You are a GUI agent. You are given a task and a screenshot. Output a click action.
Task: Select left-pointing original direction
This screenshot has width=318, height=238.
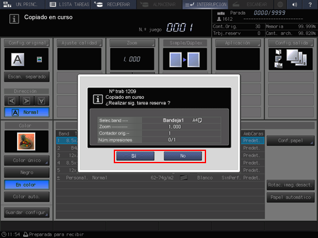coord(12,101)
